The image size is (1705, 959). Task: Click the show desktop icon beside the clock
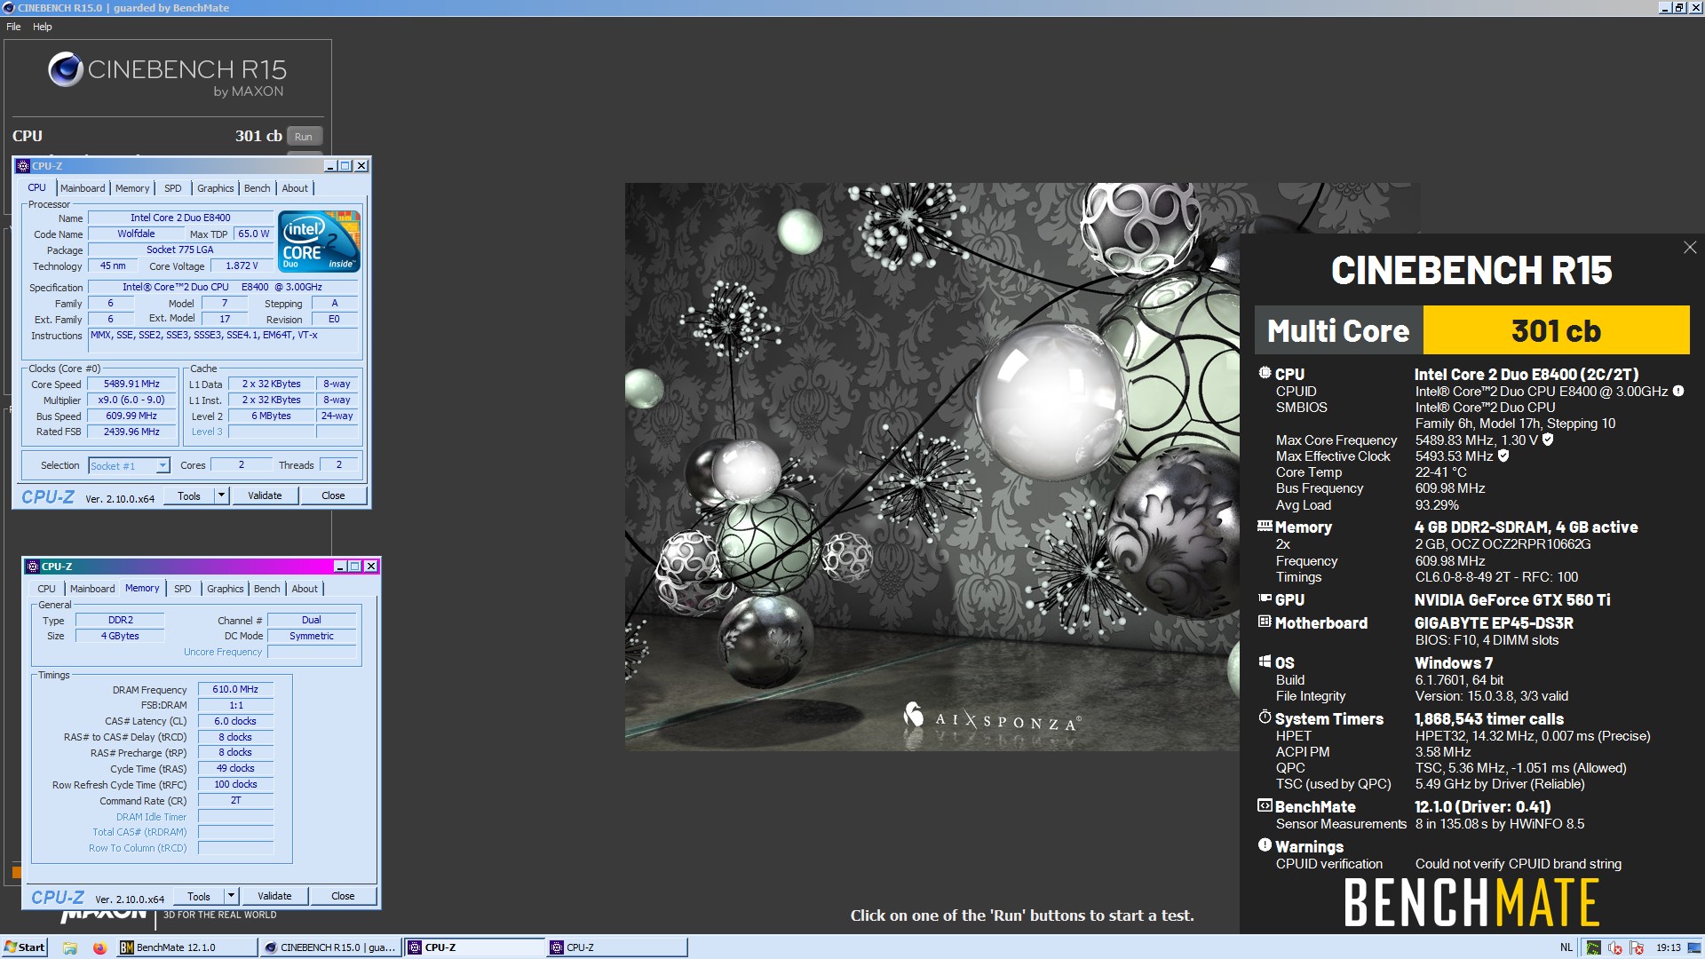point(1694,947)
